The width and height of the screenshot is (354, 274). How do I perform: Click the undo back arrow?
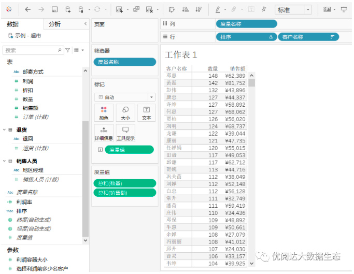point(27,9)
